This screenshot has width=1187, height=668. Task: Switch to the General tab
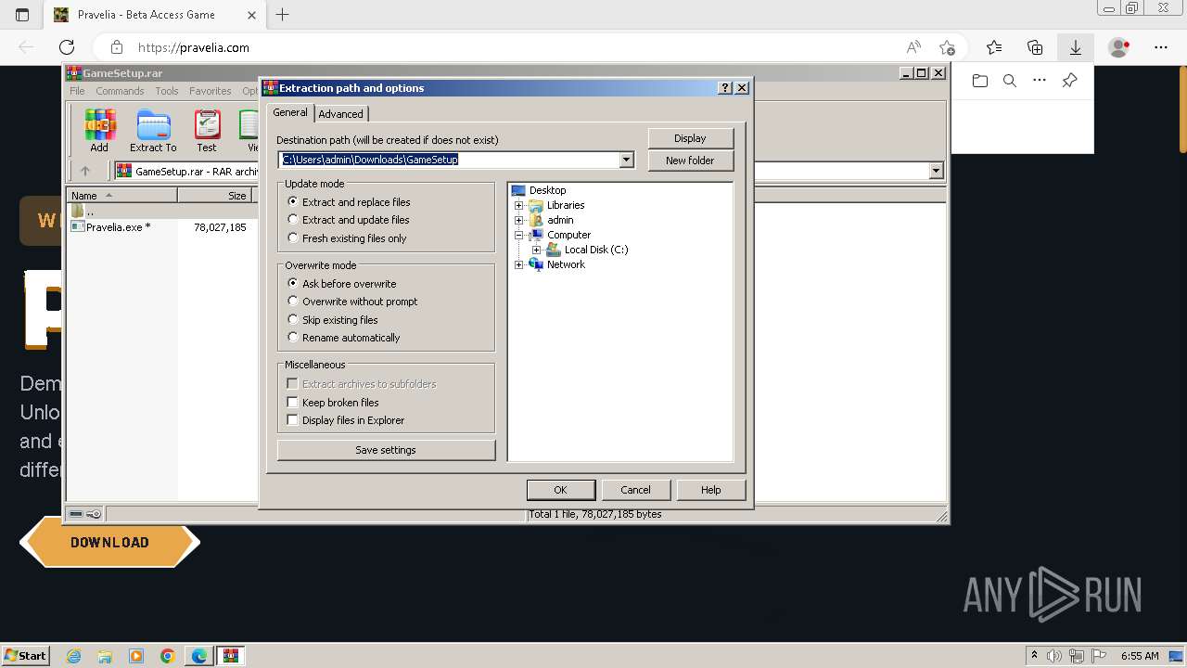(x=290, y=112)
